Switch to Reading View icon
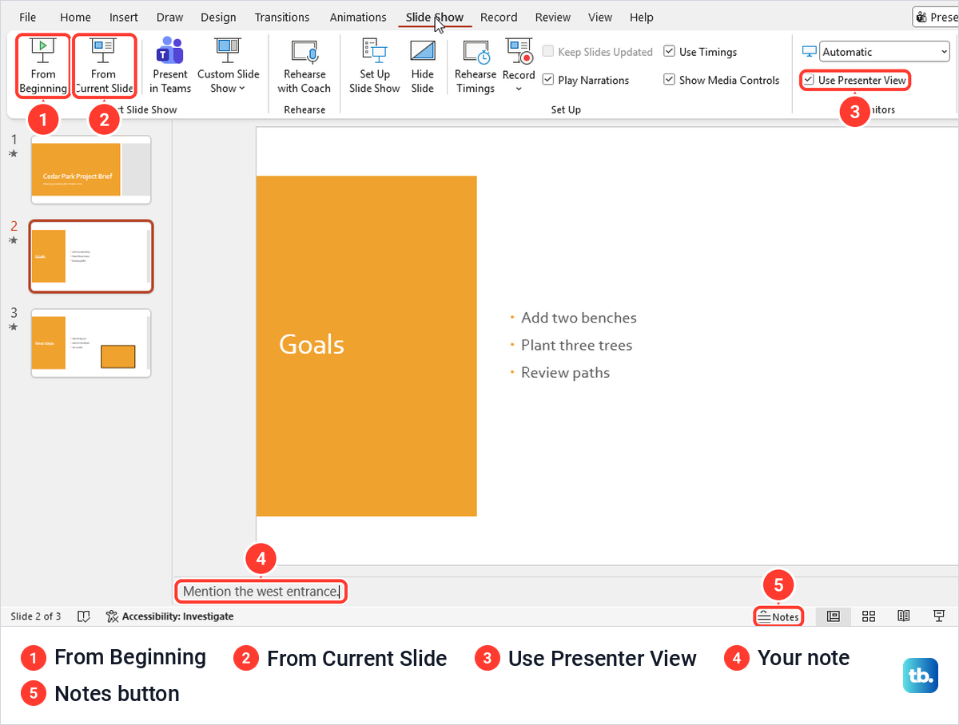Viewport: 959px width, 725px height. pyautogui.click(x=904, y=616)
